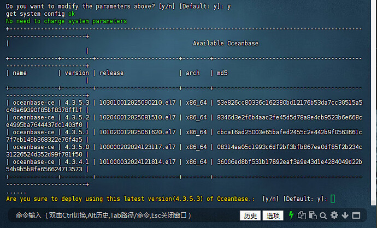
Task: Open terminal search with magnifier icon
Action: 323,215
